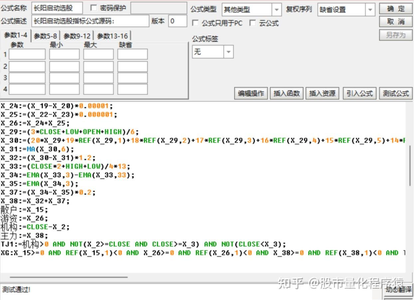414x300 pixels.
Task: Click row 3 缺省 default field
Action: coord(132,78)
